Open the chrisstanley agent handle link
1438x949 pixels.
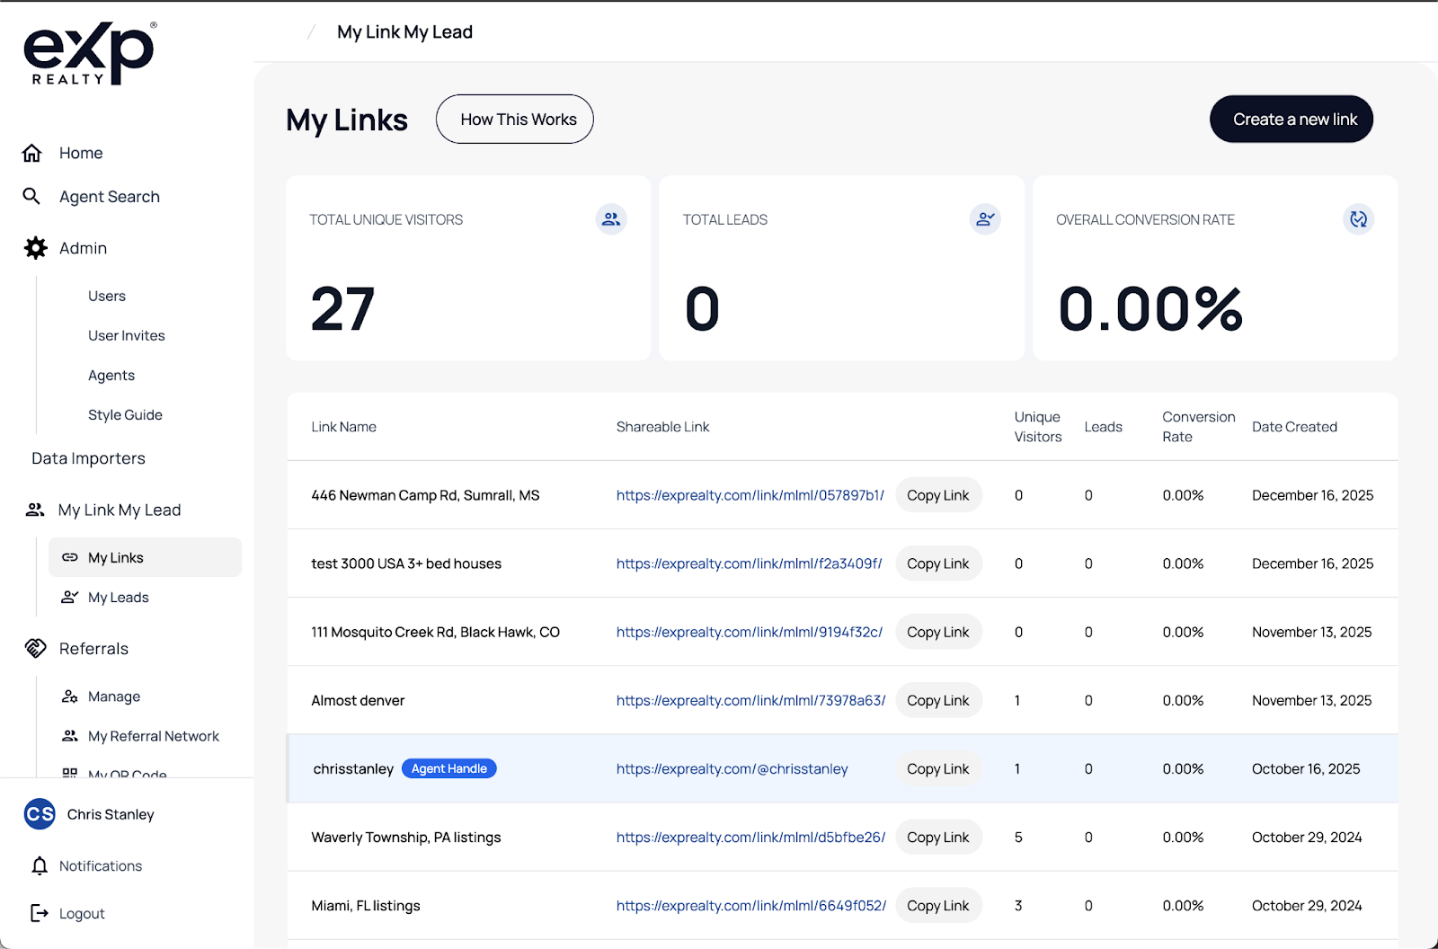[x=732, y=768]
